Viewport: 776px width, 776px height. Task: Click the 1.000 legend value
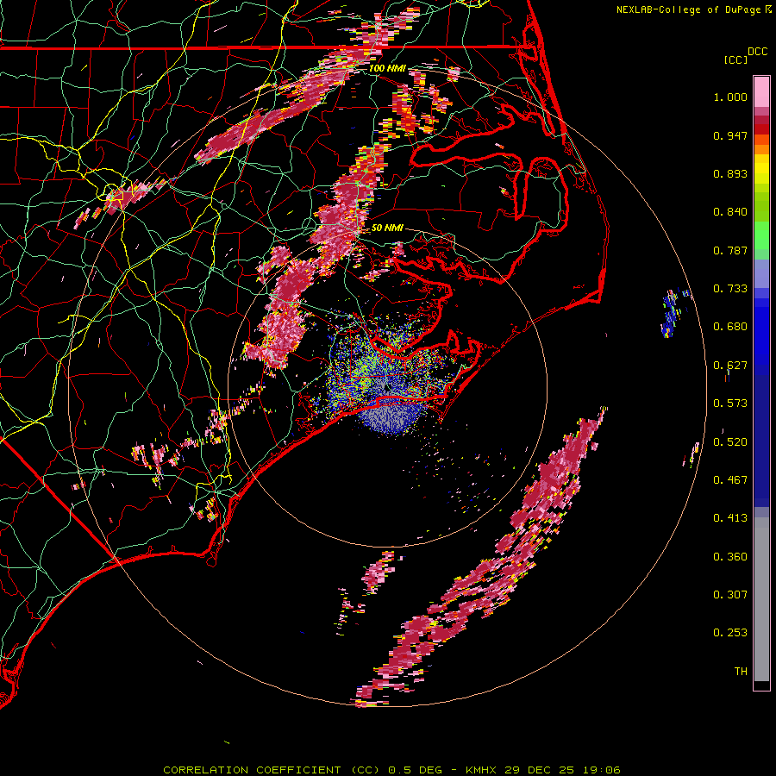click(730, 97)
